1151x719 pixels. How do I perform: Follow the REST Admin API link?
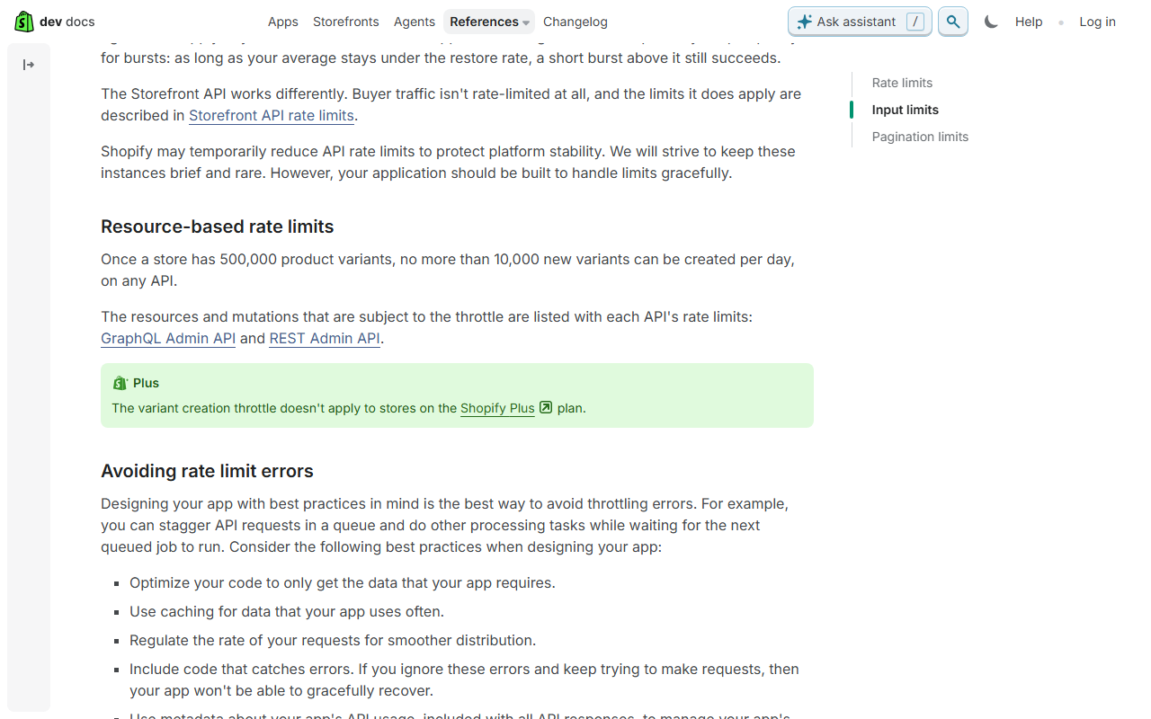(x=325, y=338)
